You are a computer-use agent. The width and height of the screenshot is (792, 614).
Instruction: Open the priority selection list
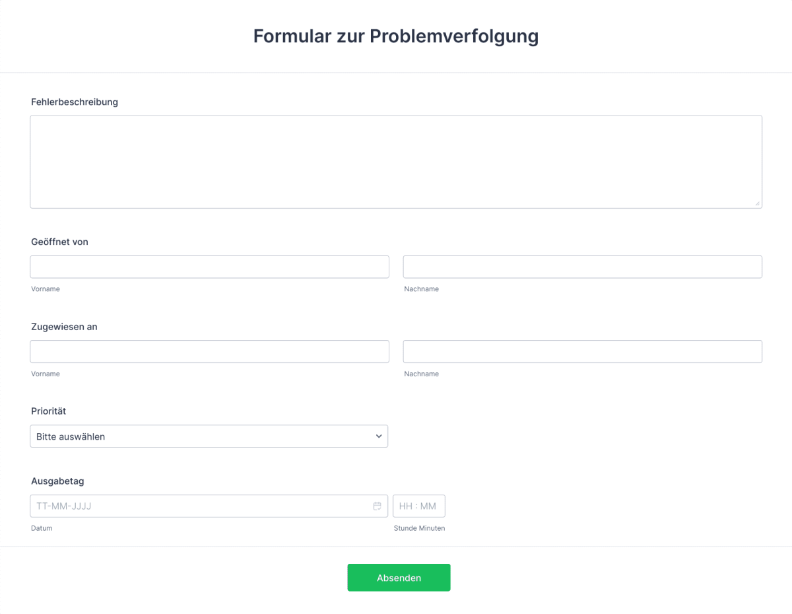click(209, 436)
